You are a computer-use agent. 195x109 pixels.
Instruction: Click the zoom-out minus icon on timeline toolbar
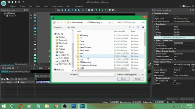[x=6, y=68]
